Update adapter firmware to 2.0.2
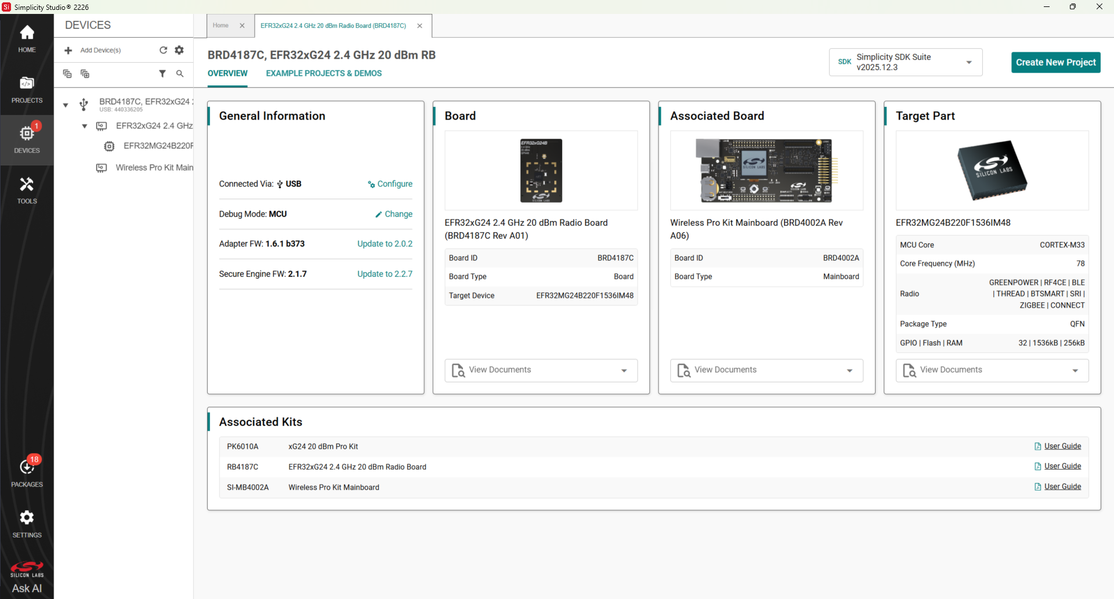 pyautogui.click(x=385, y=244)
